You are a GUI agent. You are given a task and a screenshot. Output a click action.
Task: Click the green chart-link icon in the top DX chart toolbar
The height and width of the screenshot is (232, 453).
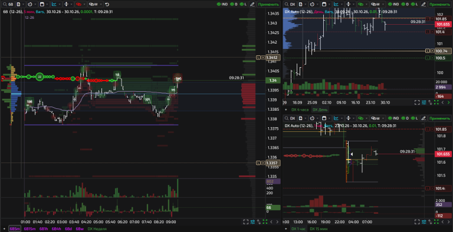click(360, 4)
